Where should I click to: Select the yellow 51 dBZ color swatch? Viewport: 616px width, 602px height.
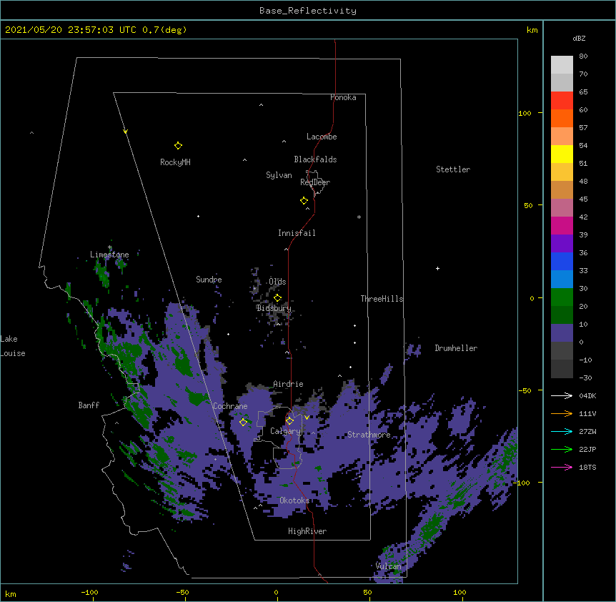[x=562, y=154]
